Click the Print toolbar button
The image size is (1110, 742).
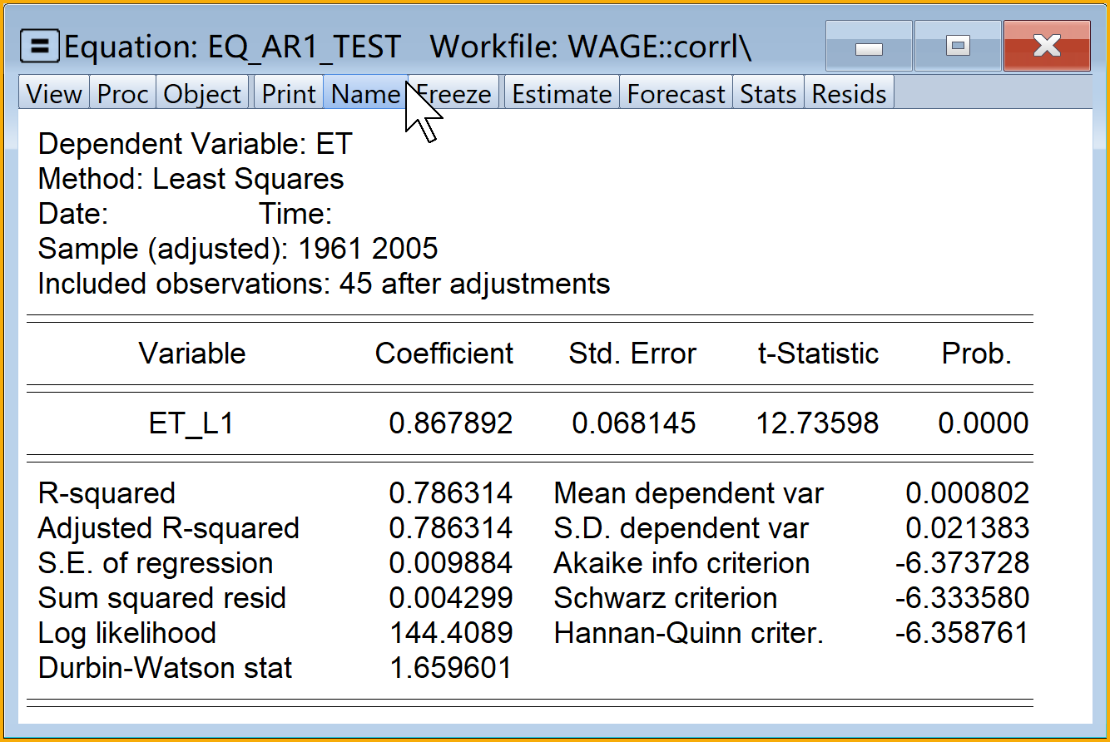coord(289,93)
